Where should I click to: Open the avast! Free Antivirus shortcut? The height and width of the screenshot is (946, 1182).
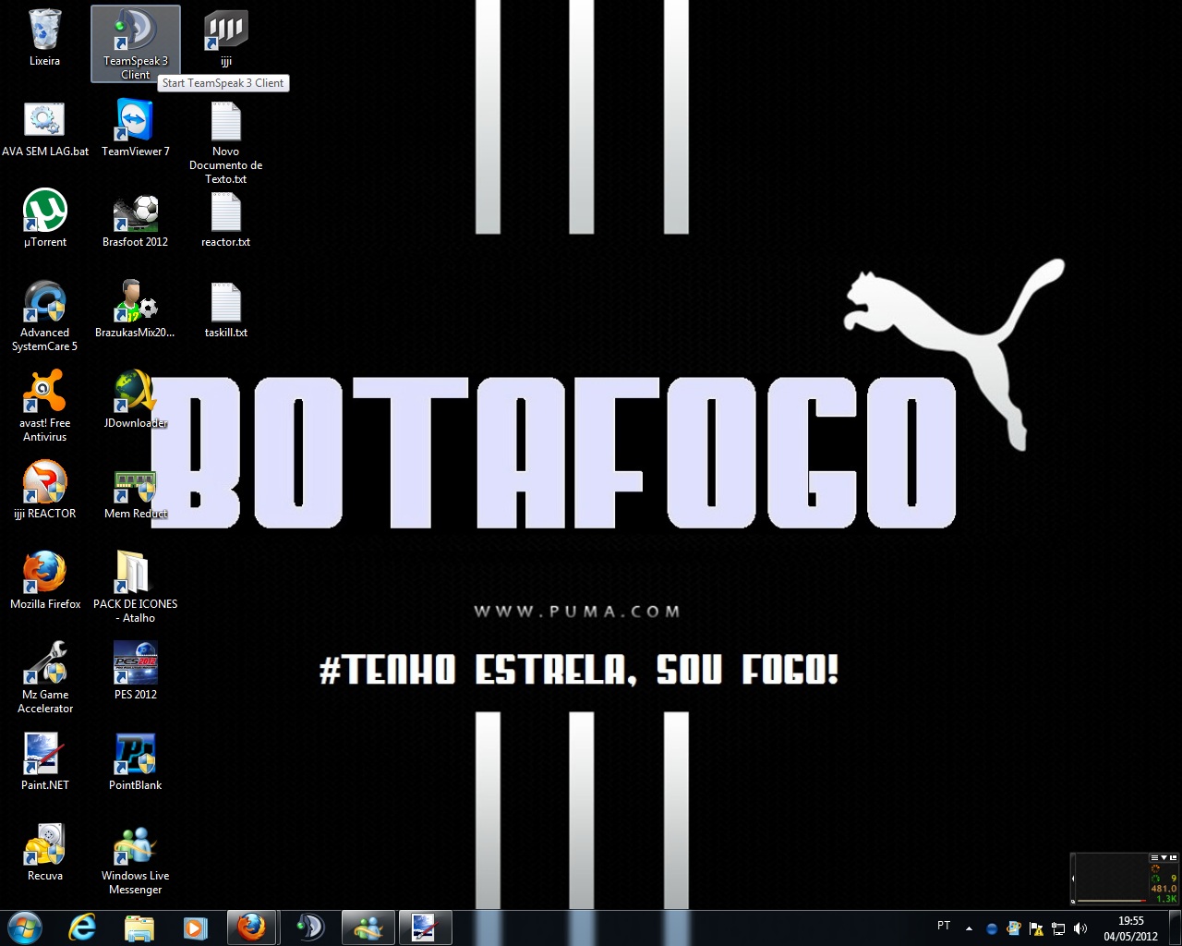coord(44,394)
